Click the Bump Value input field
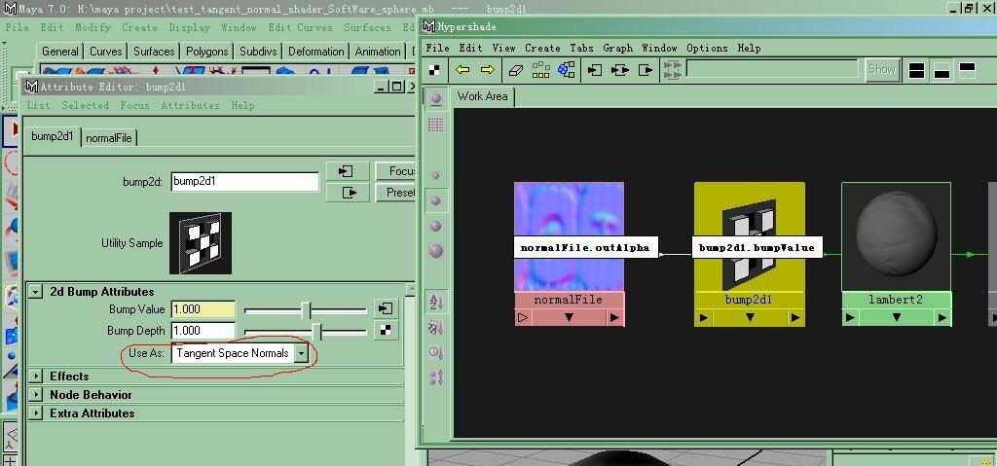 (203, 309)
